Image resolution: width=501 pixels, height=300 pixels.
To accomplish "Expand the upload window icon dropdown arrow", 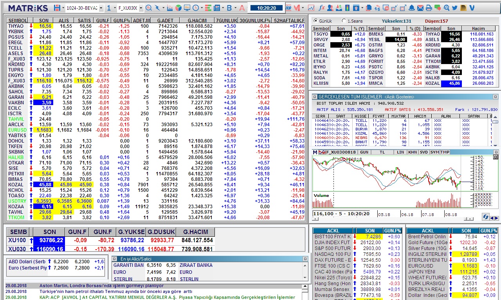I will click(362, 8).
